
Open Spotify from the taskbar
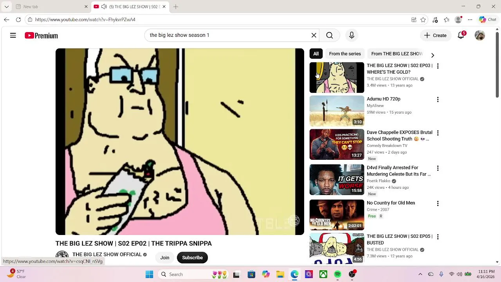337,275
